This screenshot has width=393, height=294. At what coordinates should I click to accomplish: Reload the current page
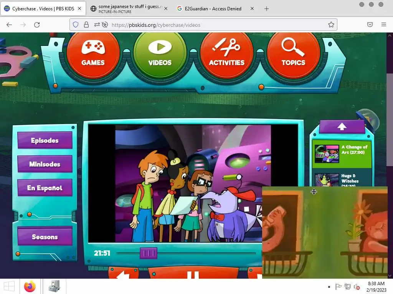[x=37, y=25]
